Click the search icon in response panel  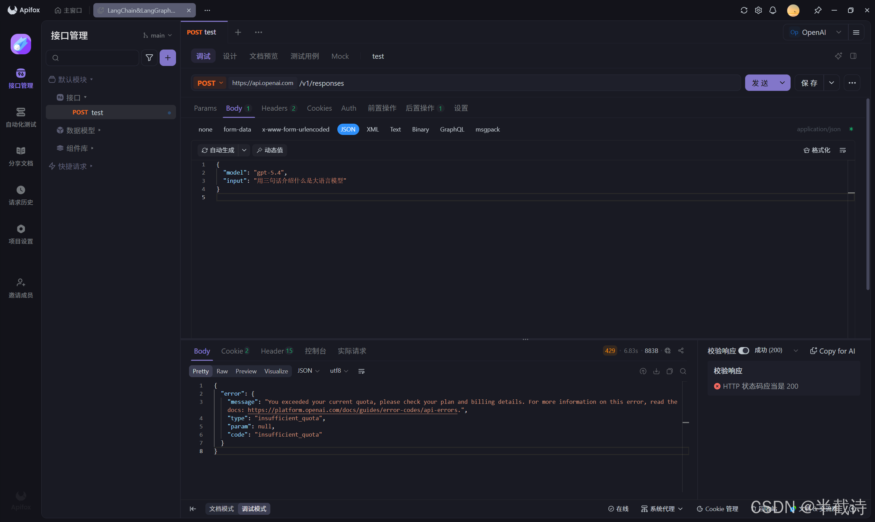(x=683, y=371)
